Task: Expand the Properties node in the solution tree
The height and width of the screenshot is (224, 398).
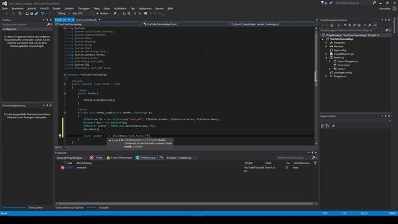Action: tap(326, 43)
